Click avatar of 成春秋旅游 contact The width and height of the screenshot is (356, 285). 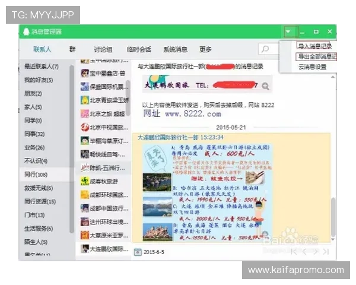85,181
